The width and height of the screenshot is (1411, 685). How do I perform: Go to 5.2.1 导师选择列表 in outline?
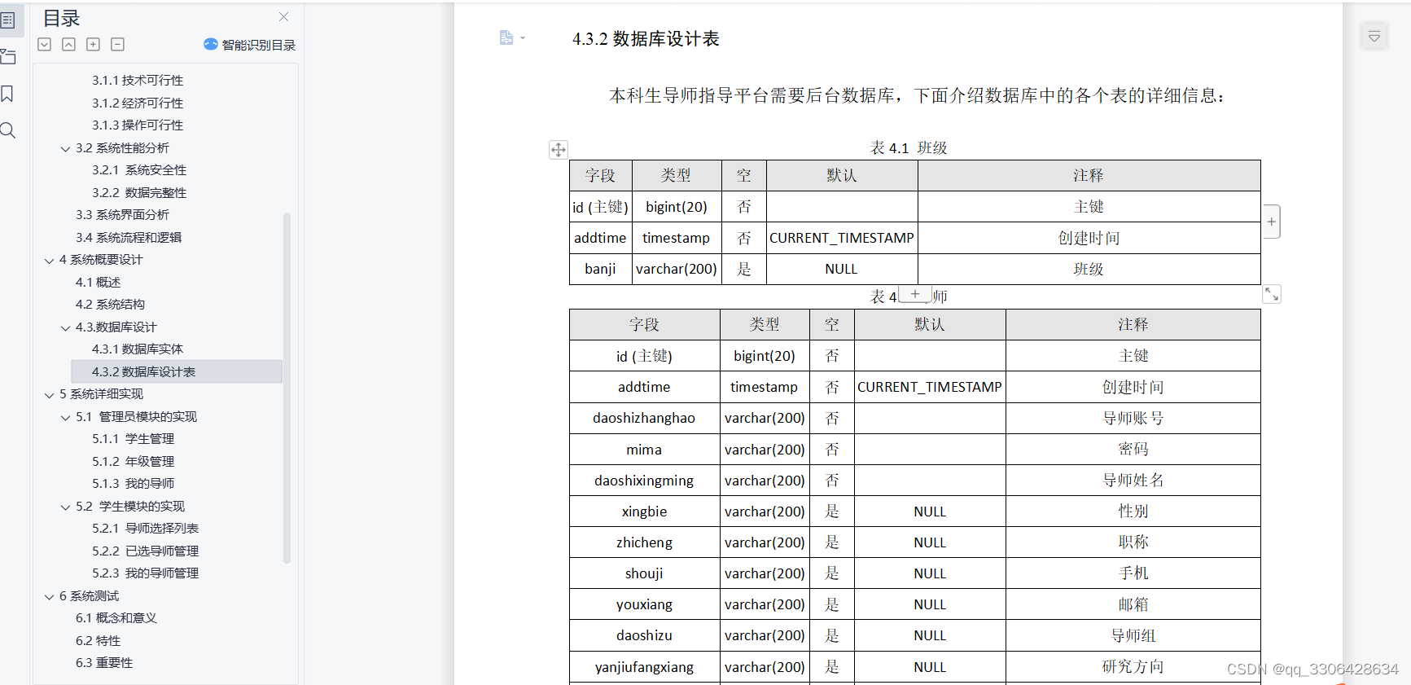pos(146,528)
